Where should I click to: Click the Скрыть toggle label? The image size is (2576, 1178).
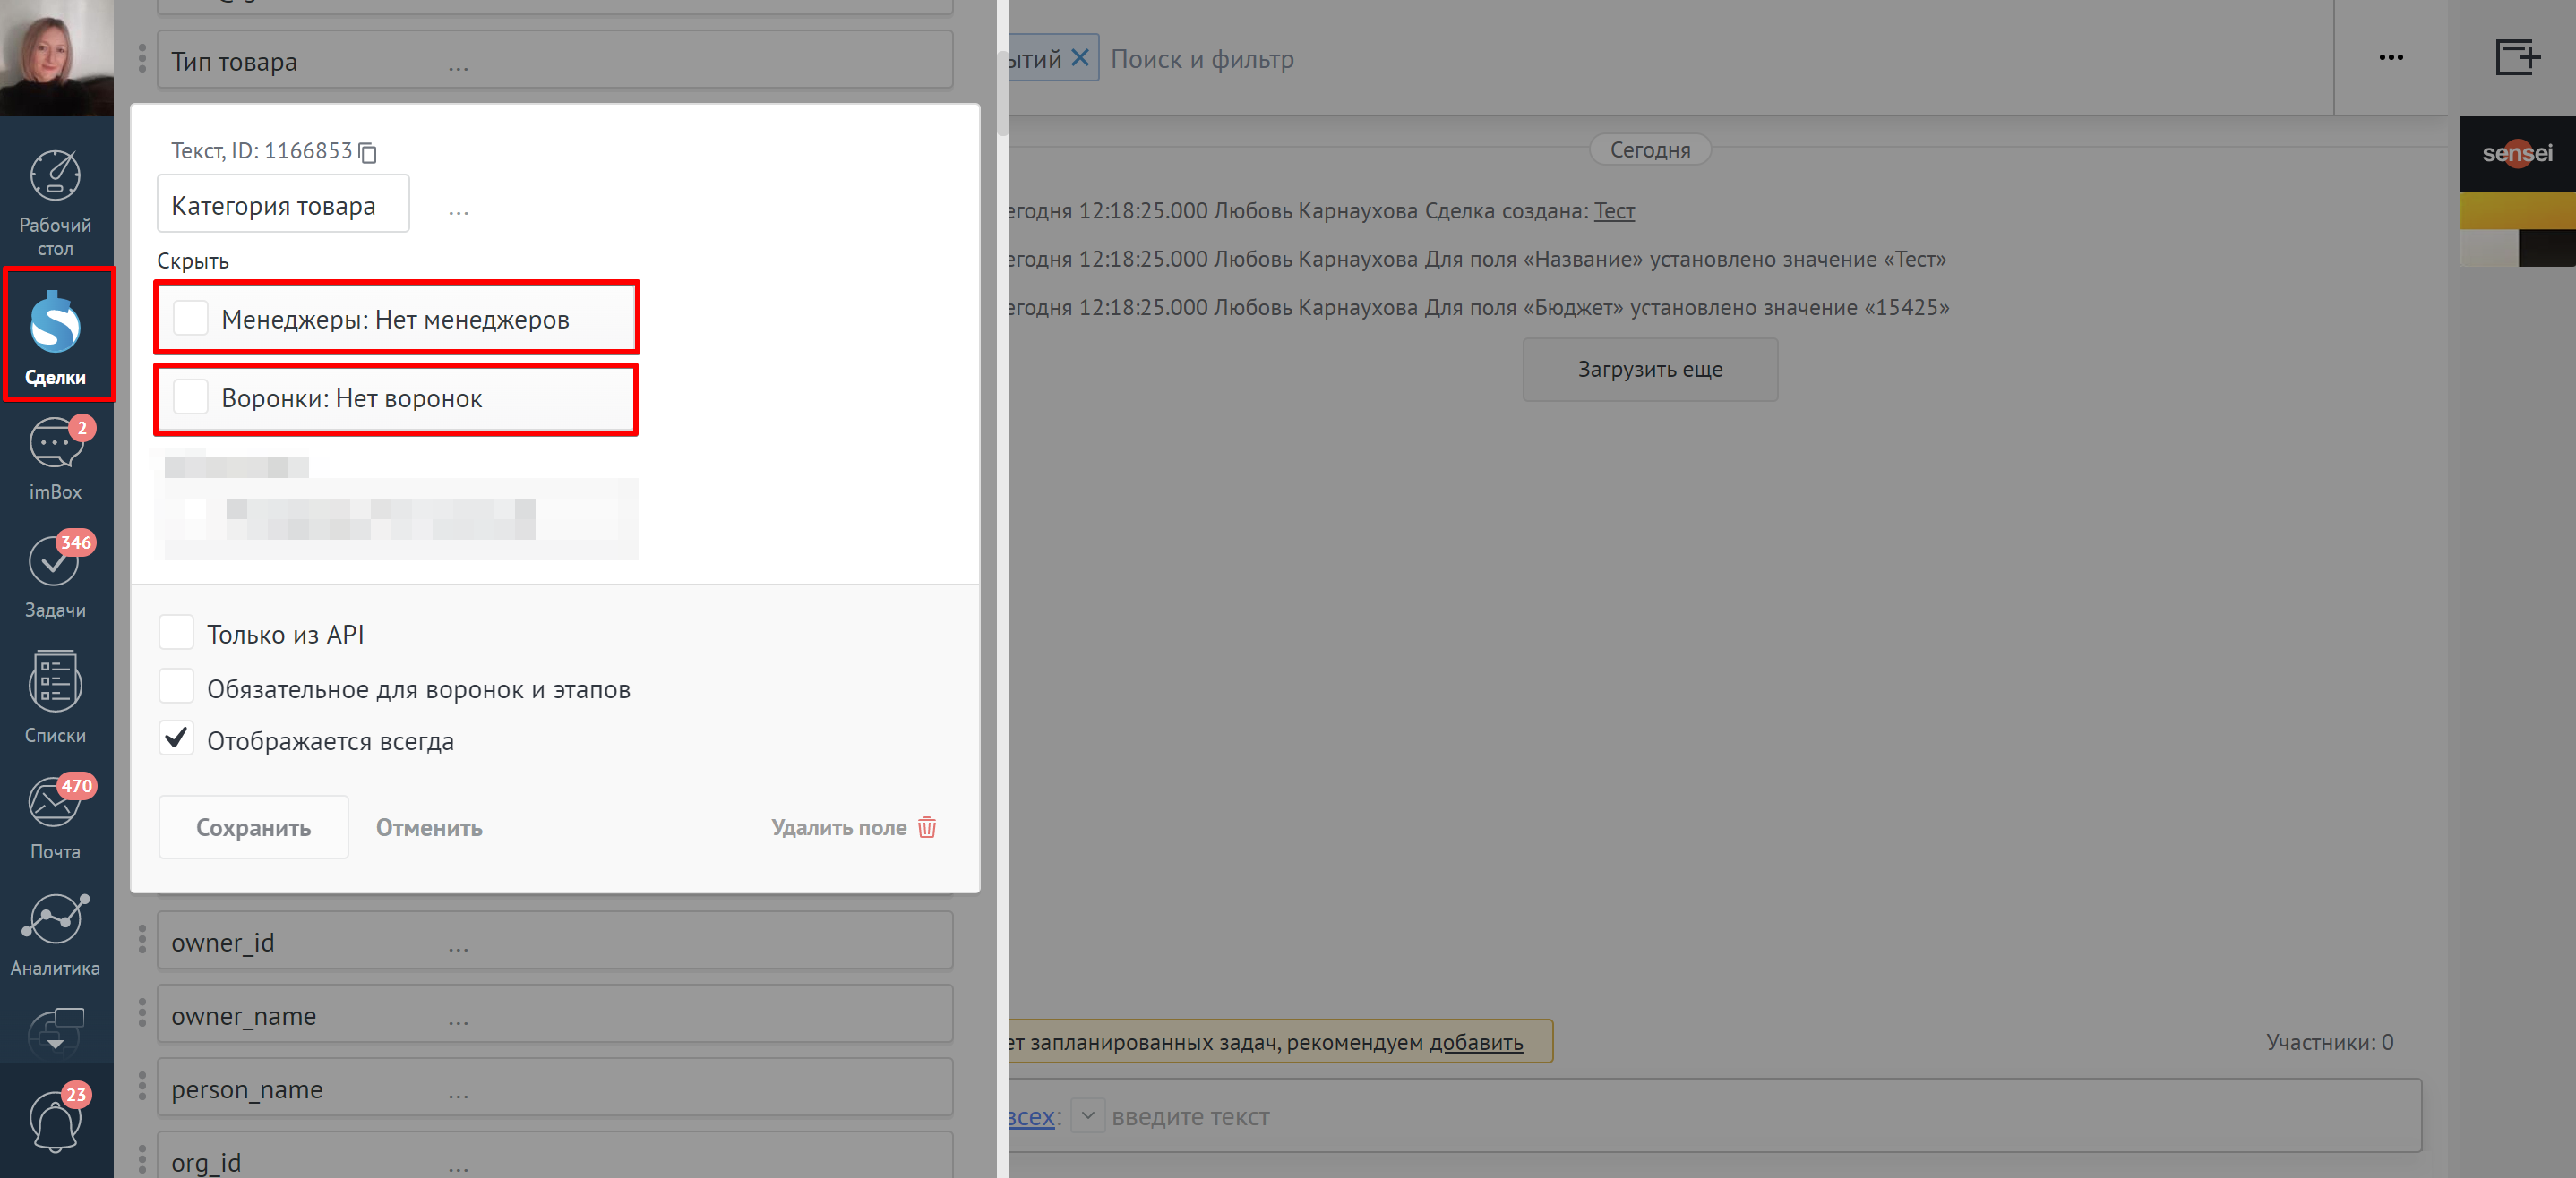pos(193,260)
